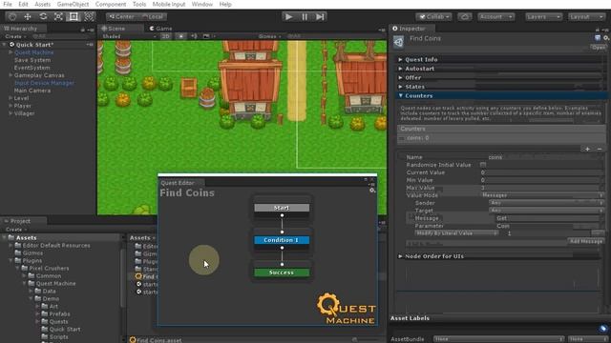This screenshot has height=343, width=611.
Task: Click the Find Coins asset icon in Inspector
Action: [x=398, y=42]
